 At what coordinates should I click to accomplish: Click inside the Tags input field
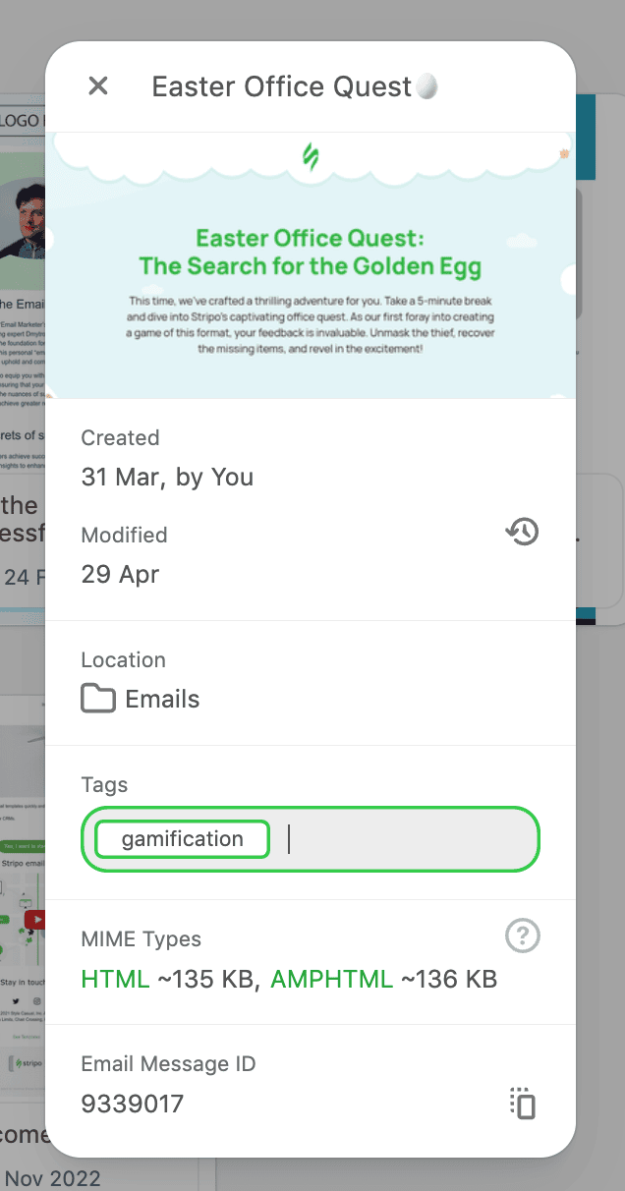tap(393, 838)
